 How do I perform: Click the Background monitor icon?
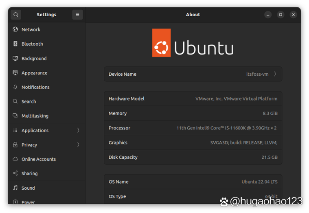(15, 58)
